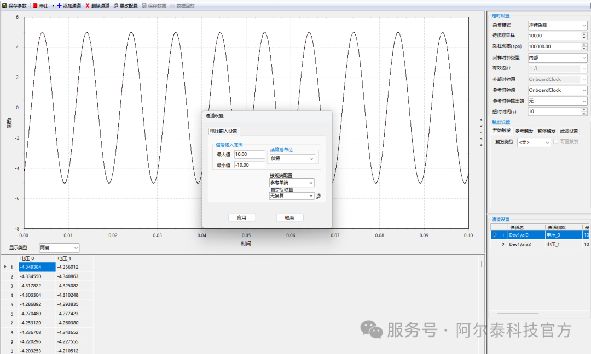Screen dimensions: 591x354
Task: Click the 添加通道 add channel plus icon
Action: (59, 5)
